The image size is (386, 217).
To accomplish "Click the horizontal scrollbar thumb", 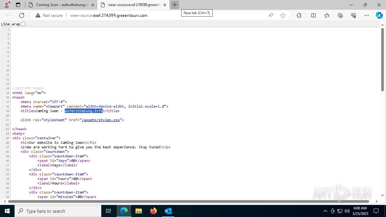I will [189, 201].
